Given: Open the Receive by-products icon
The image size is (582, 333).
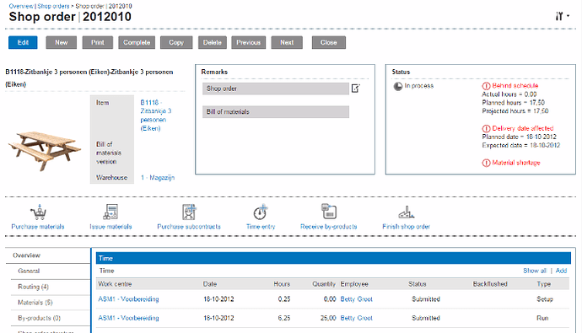Looking at the screenshot, I should click(329, 212).
